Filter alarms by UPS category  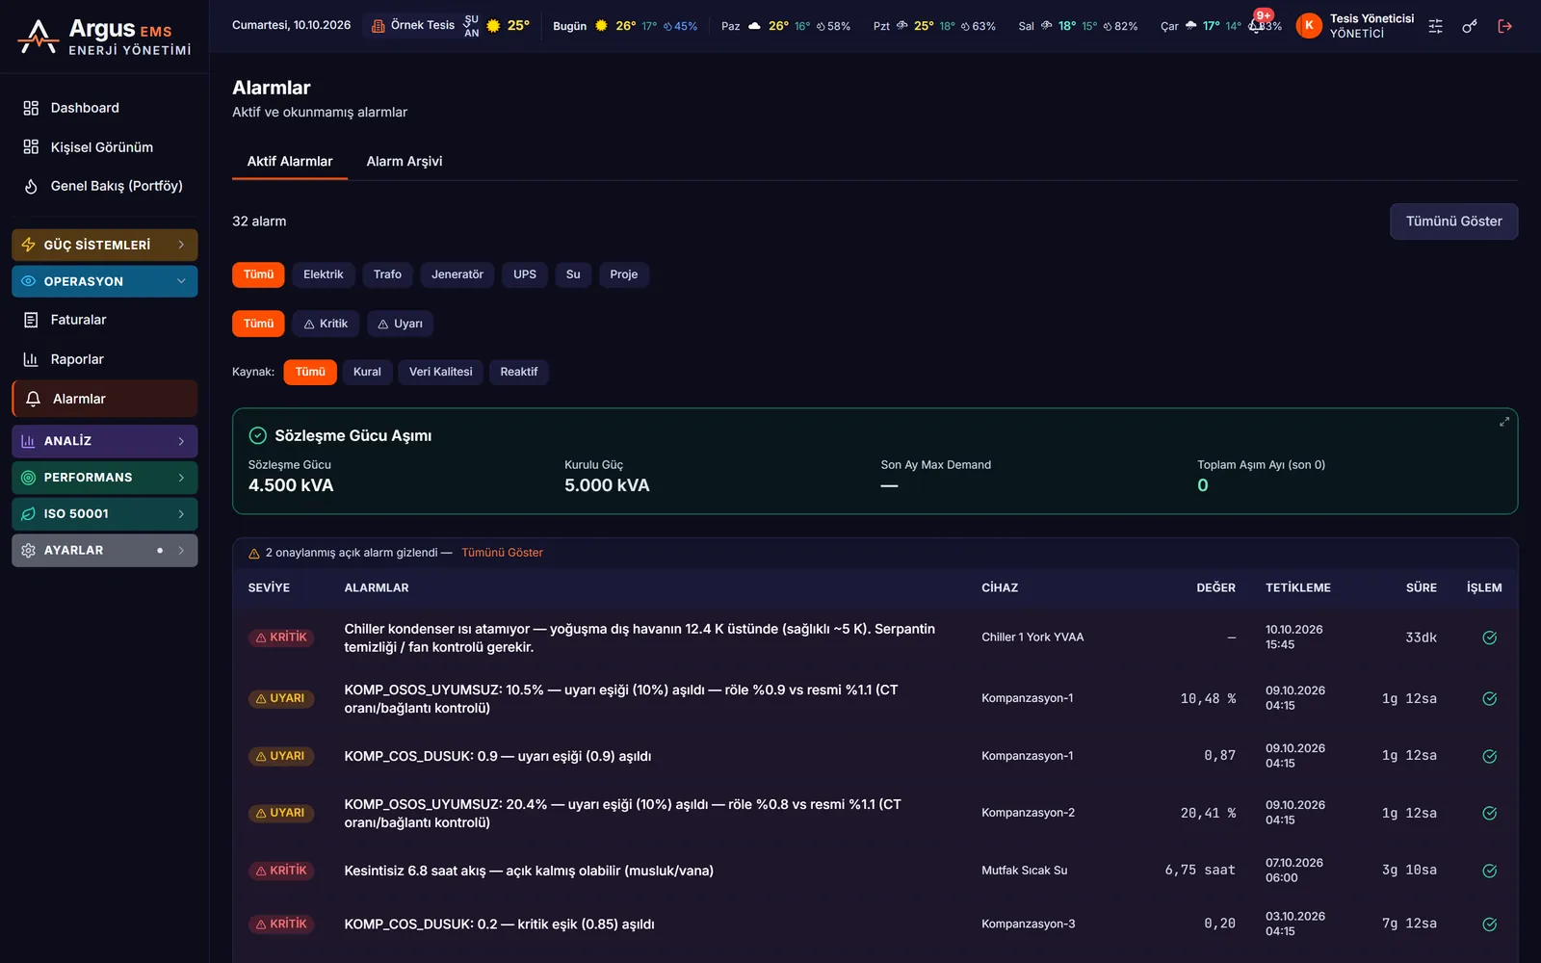(525, 274)
